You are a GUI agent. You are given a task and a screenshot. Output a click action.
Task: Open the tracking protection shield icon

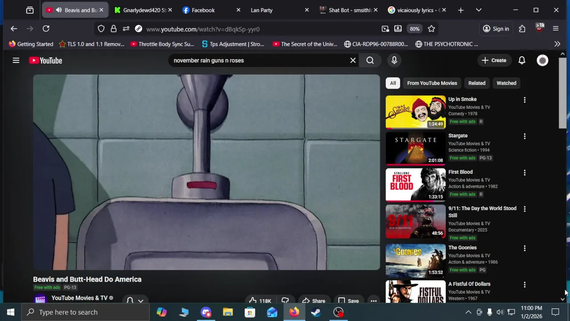101,29
